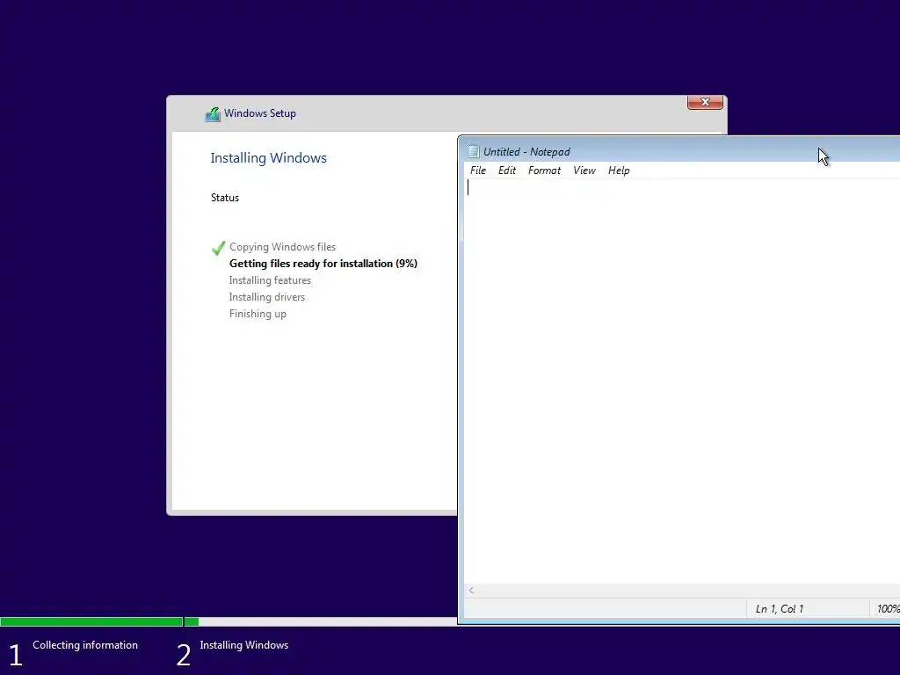The width and height of the screenshot is (900, 675).
Task: Click inside the Notepad text area
Action: point(682,381)
